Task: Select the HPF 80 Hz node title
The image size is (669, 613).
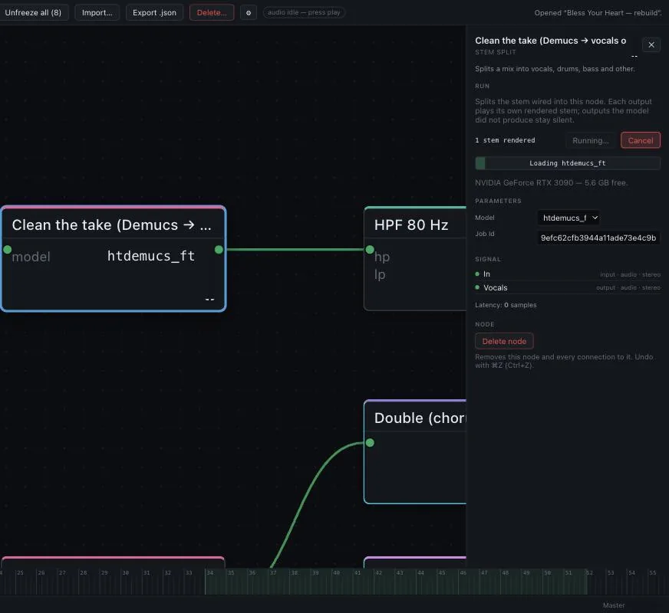Action: pyautogui.click(x=411, y=225)
